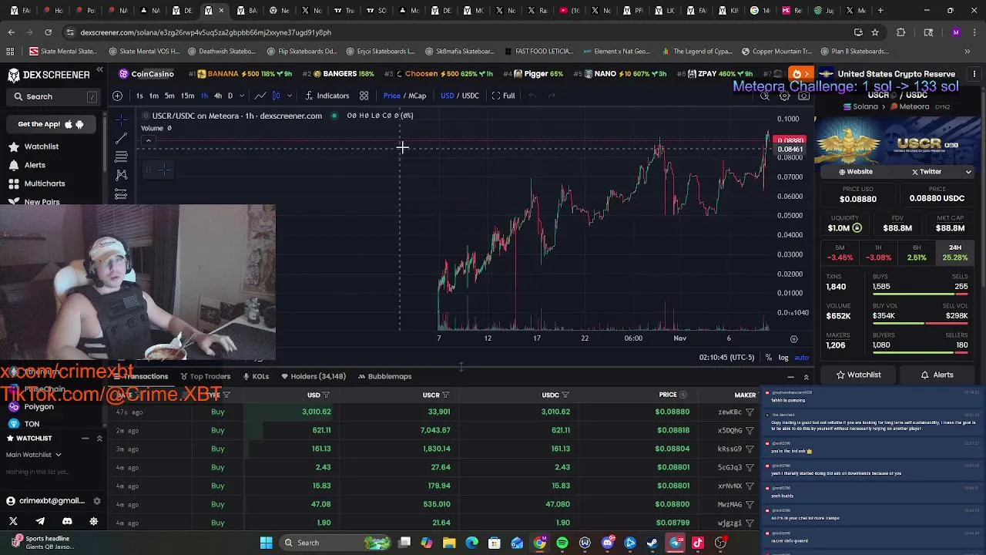Select the pattern drawing tool
This screenshot has width=986, height=555.
tap(121, 175)
